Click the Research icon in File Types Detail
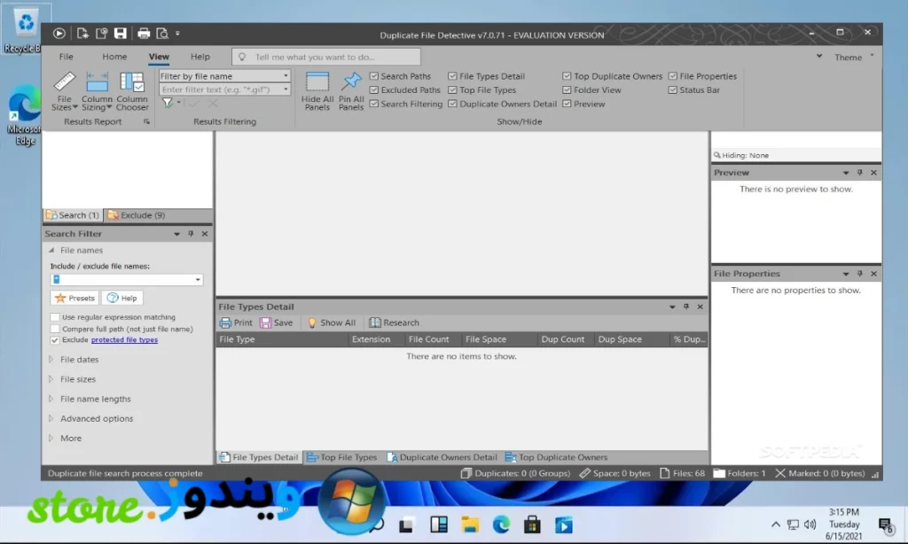The image size is (908, 544). click(375, 323)
